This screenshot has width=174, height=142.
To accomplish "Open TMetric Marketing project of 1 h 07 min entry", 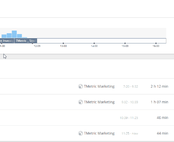I will coord(99,102).
